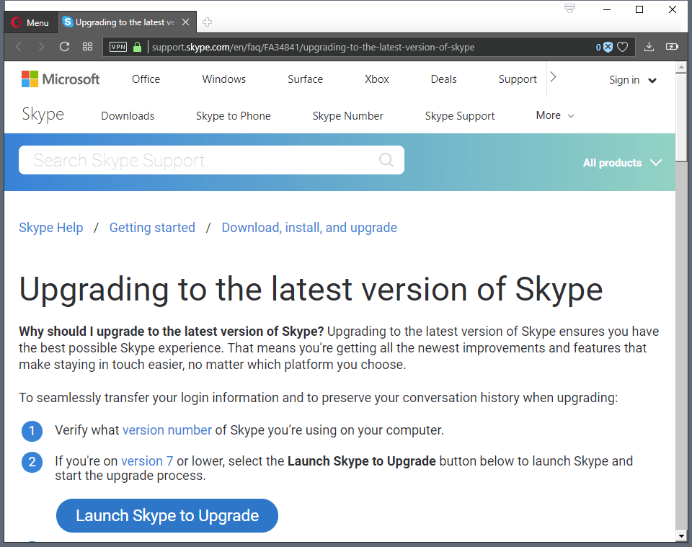The image size is (692, 547).
Task: Open the Surface nav item
Action: click(306, 79)
